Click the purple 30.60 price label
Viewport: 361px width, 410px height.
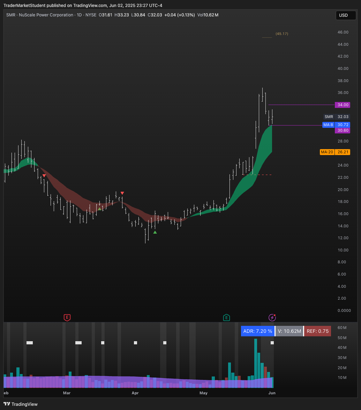click(343, 131)
